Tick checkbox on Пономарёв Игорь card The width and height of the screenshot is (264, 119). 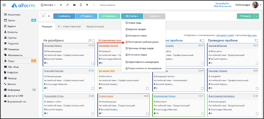point(92,114)
